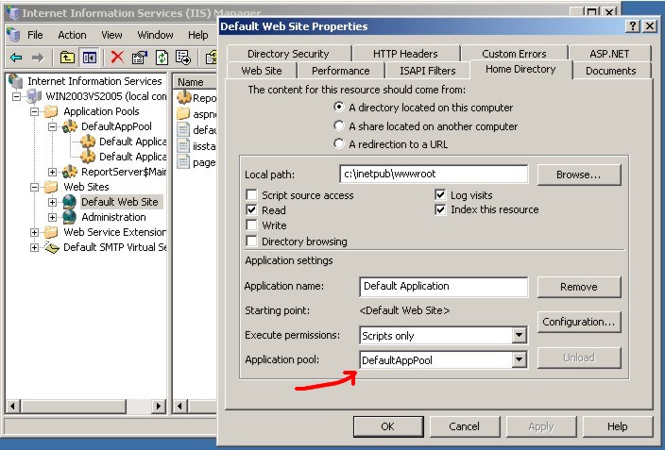Viewport: 665px width, 450px height.
Task: Select the WIN2003VS2005 computer icon
Action: point(34,96)
